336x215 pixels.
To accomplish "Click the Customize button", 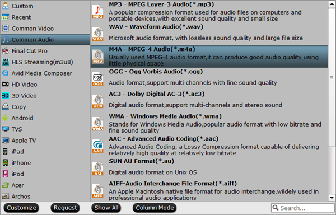I will pyautogui.click(x=21, y=208).
